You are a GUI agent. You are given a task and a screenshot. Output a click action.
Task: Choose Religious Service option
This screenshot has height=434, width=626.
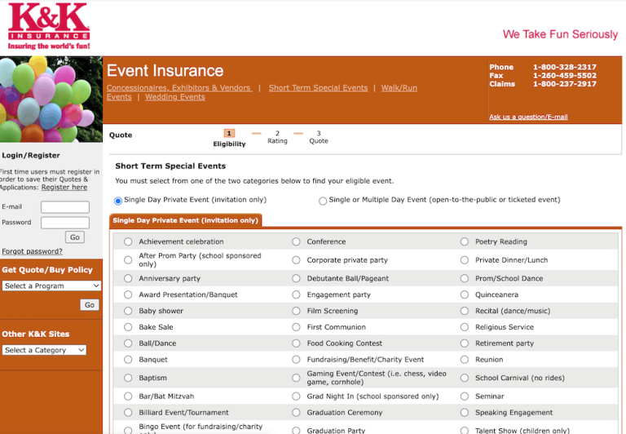[x=465, y=327]
